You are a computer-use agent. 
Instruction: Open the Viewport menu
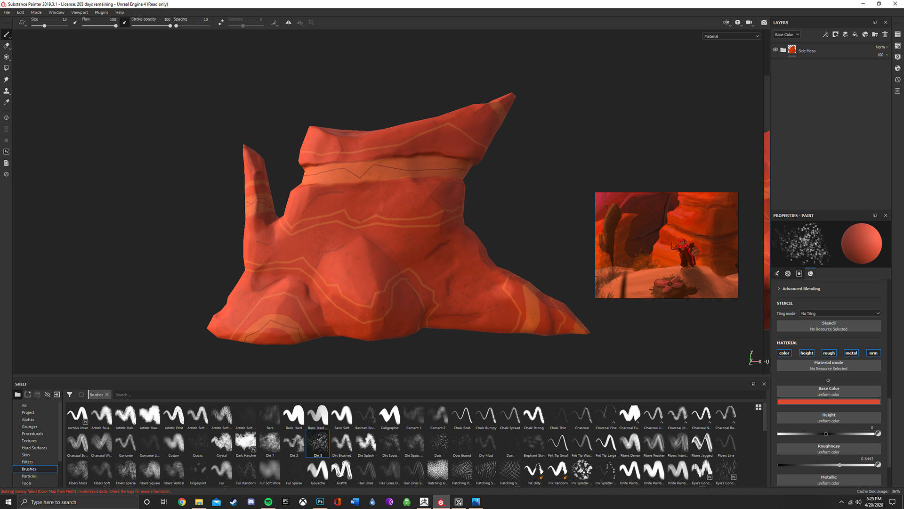coord(79,12)
